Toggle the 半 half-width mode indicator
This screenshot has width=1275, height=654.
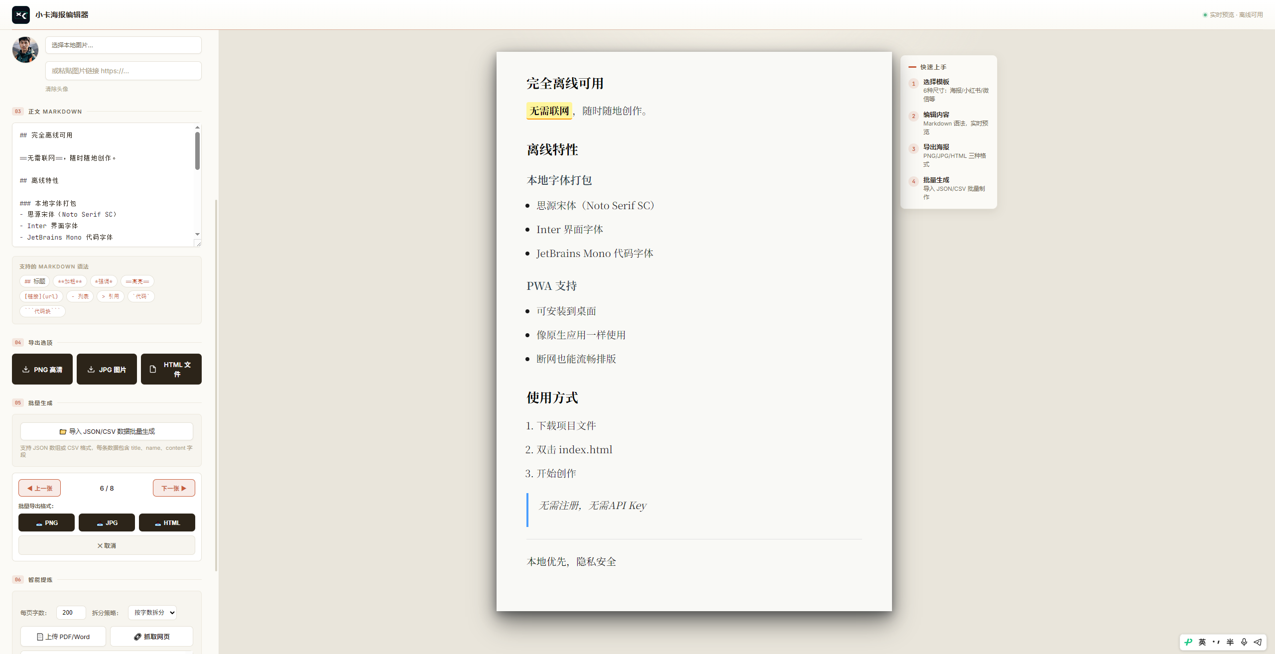click(1230, 642)
